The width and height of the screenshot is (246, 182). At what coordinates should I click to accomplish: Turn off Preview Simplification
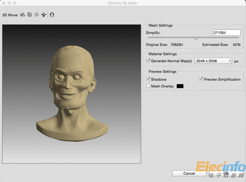201,79
